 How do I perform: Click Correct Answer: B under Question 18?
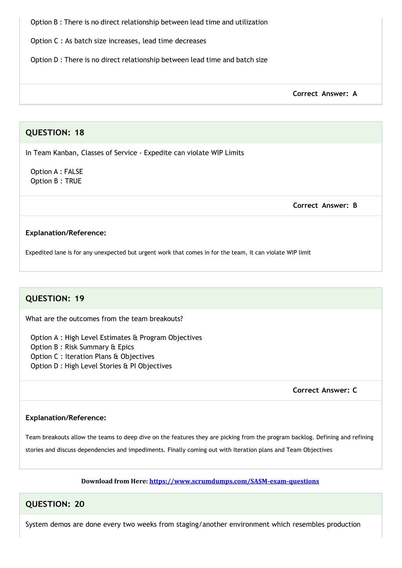[x=325, y=206]
